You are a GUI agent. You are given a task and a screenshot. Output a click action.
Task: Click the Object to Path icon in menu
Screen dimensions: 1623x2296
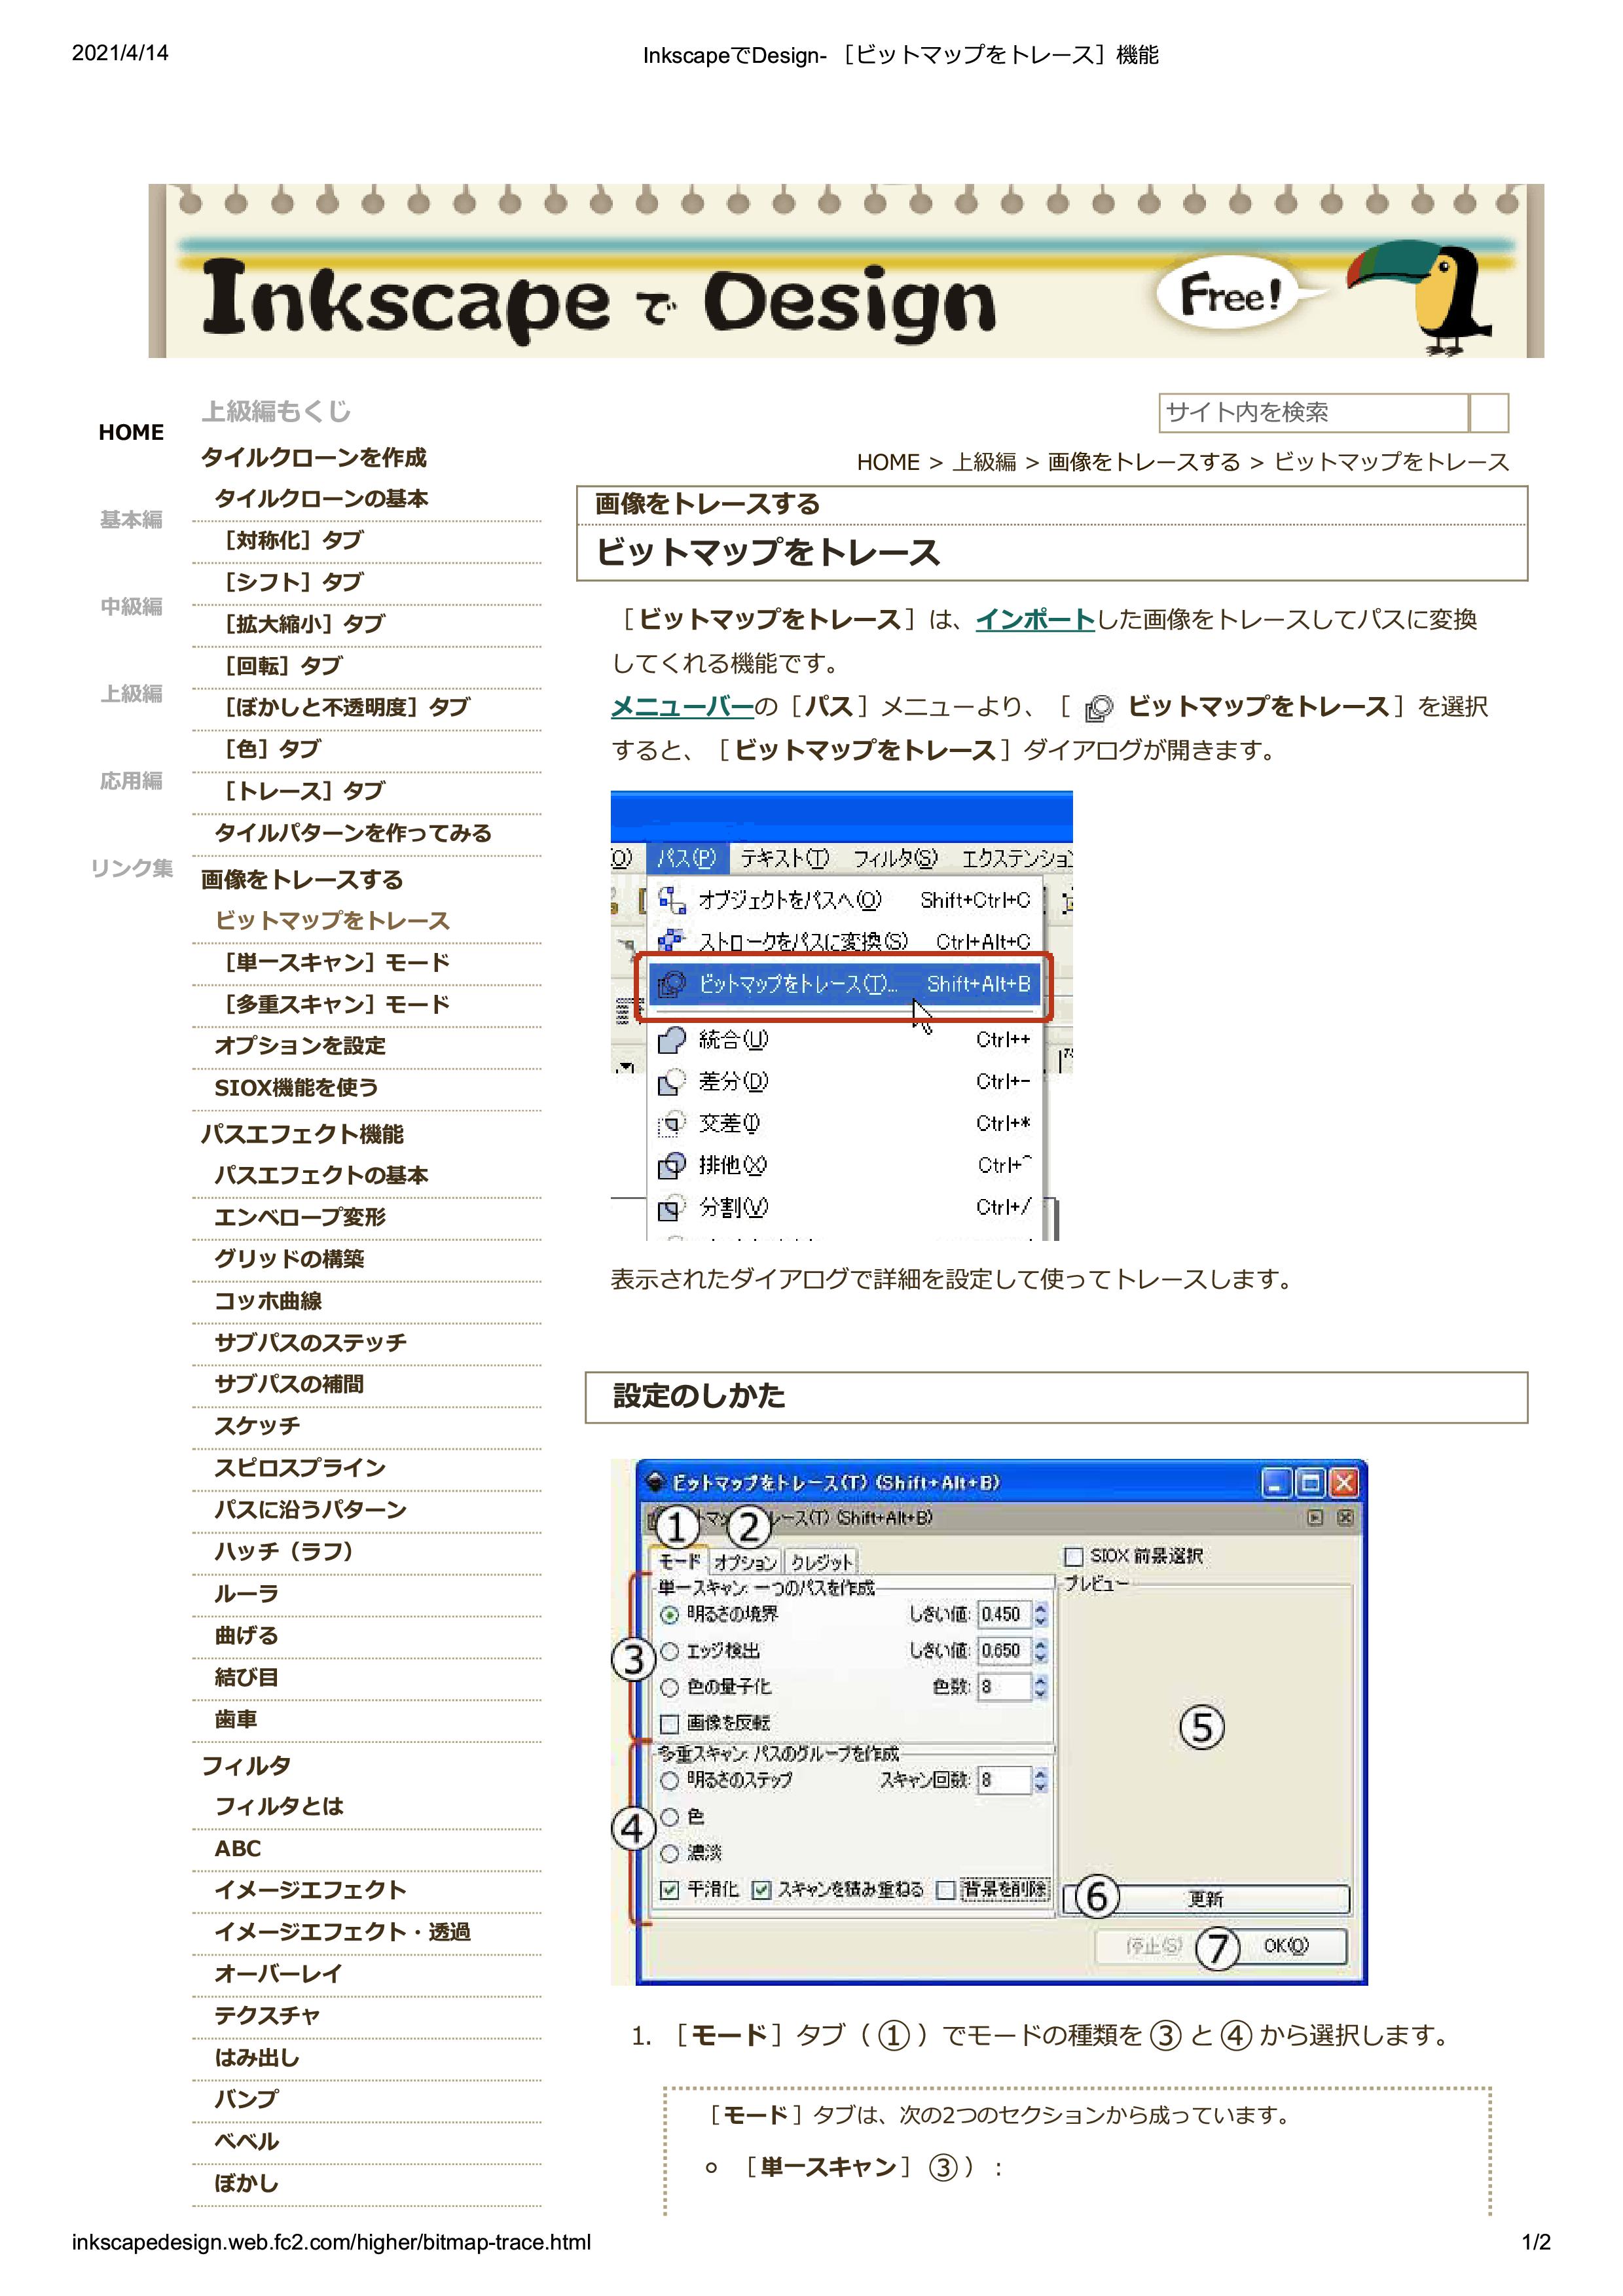pyautogui.click(x=671, y=900)
